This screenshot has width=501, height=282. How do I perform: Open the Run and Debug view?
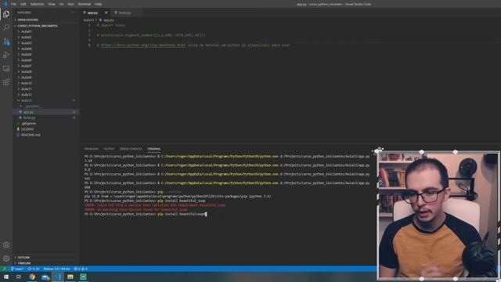coord(6,56)
